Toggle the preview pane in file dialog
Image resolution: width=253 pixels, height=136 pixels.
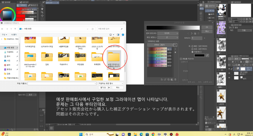coord(118,35)
